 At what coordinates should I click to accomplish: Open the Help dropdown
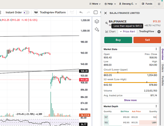click(110, 4)
